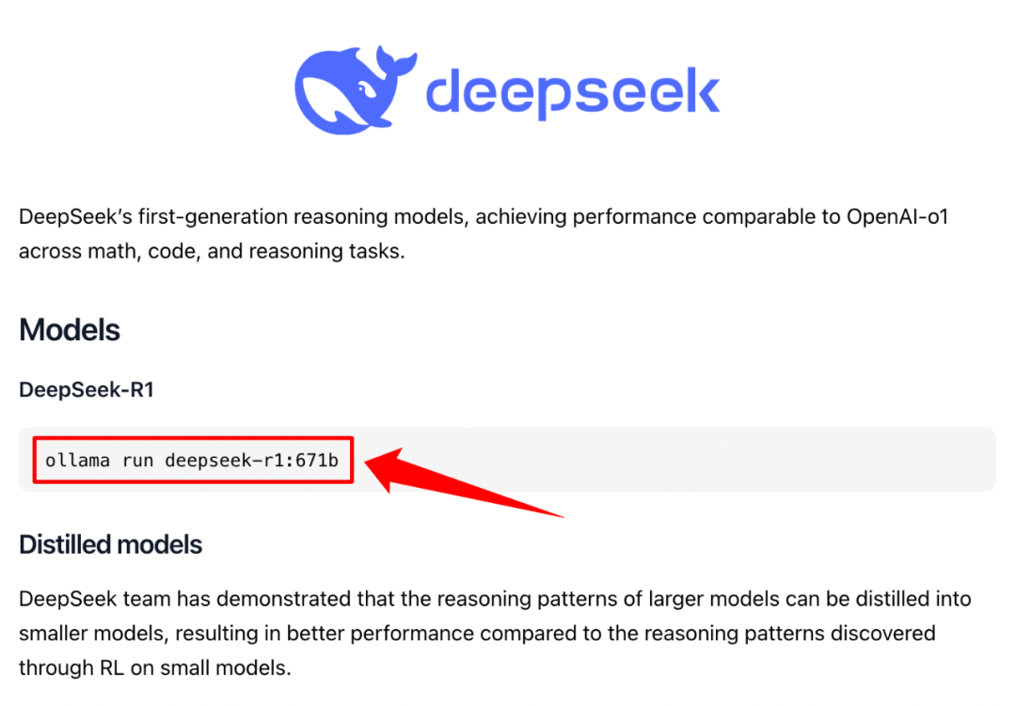The width and height of the screenshot is (1016, 706).
Task: Select the ollama run deepseek-r1:671b command
Action: point(192,461)
